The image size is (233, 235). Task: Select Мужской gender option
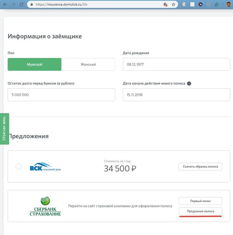point(35,64)
